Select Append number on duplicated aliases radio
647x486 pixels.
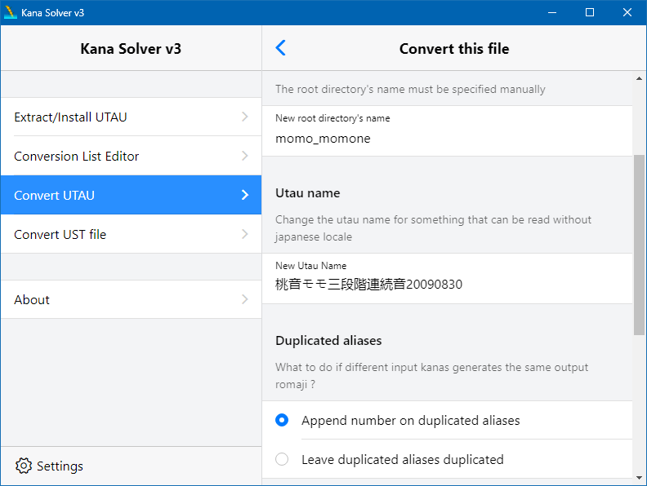tap(282, 420)
